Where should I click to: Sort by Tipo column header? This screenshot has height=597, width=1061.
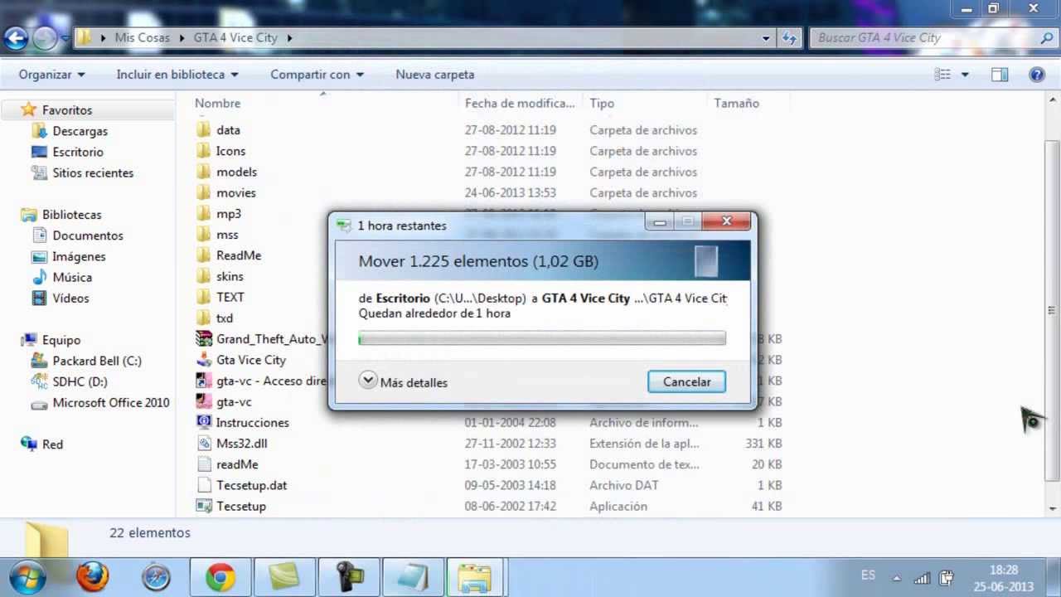602,104
